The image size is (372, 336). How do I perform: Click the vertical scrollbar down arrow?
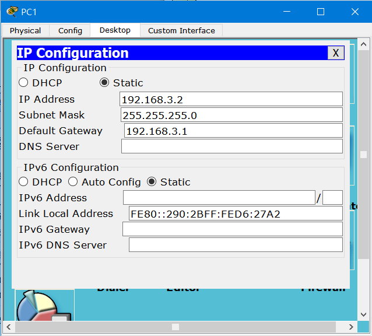point(364,315)
